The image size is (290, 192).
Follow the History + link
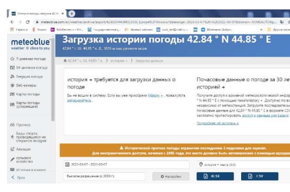point(156,95)
